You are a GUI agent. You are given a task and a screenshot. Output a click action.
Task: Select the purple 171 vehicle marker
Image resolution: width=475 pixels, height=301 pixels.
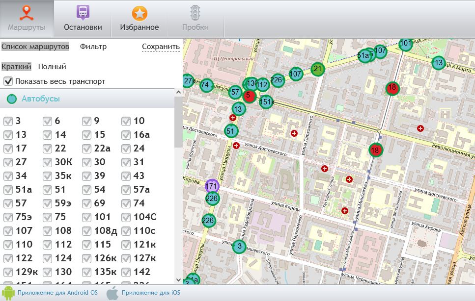pos(212,186)
